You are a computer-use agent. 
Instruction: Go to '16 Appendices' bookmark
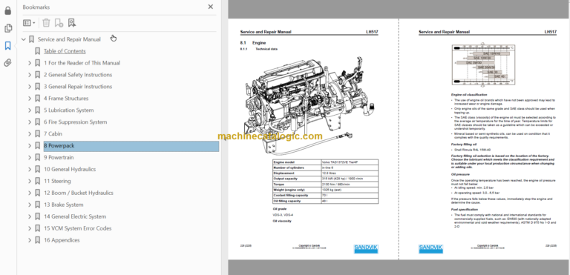(62, 240)
